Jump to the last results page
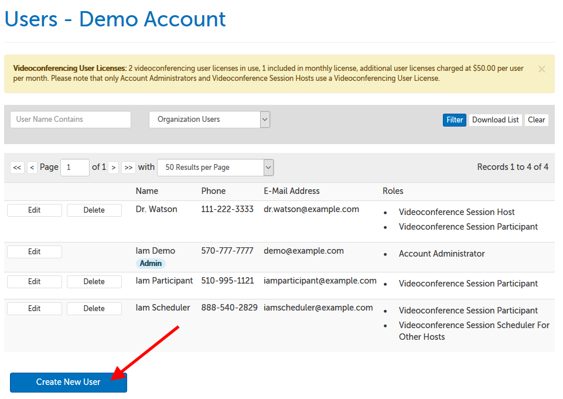The width and height of the screenshot is (563, 399). coord(128,168)
